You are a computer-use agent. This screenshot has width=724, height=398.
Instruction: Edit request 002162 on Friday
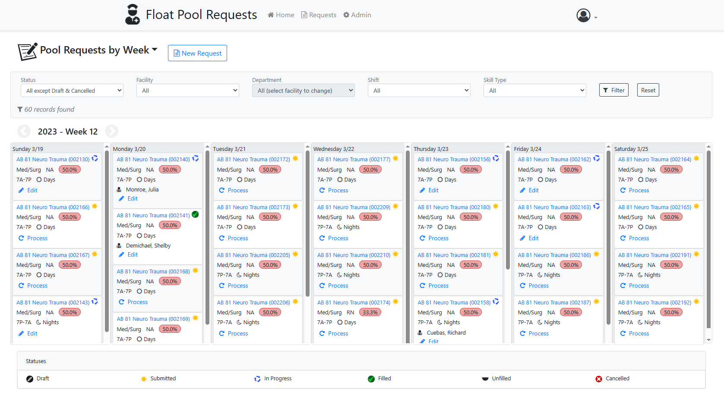coord(529,190)
